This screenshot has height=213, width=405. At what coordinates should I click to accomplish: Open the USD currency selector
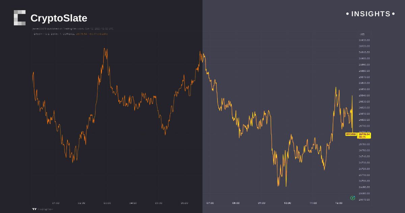[x=362, y=34]
